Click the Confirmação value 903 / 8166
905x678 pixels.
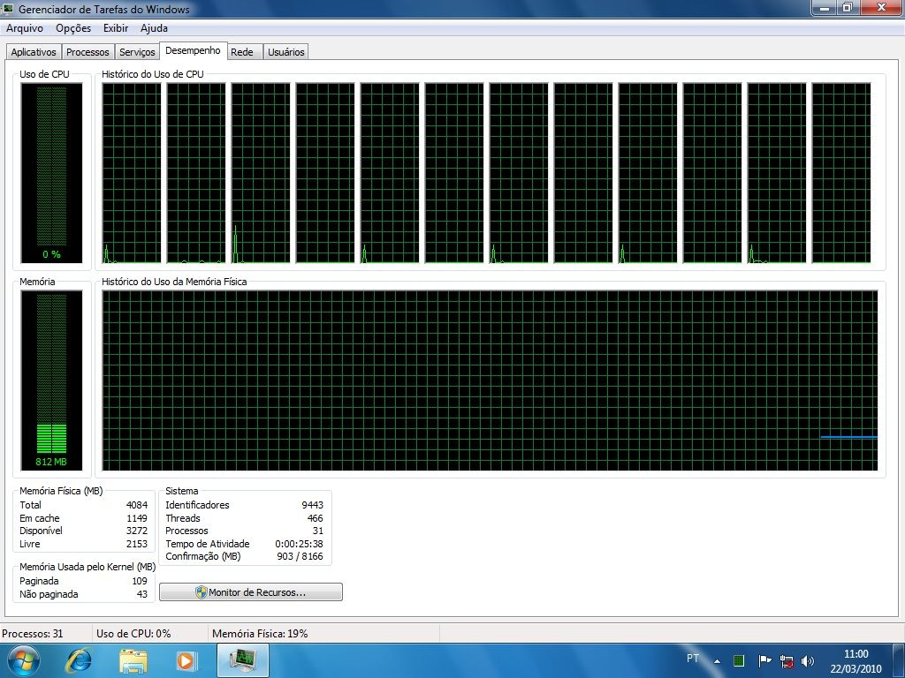click(300, 556)
